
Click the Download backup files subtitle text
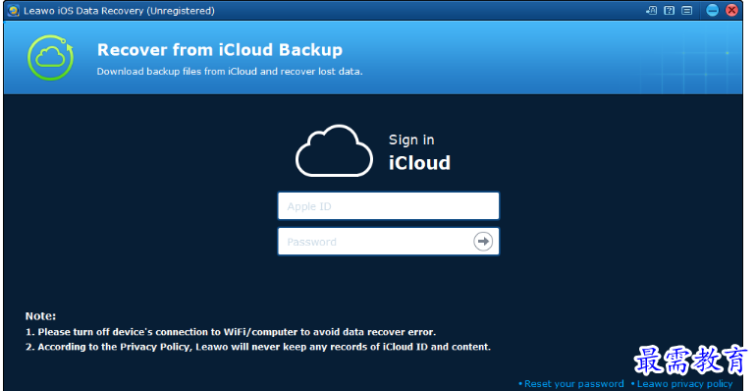230,72
